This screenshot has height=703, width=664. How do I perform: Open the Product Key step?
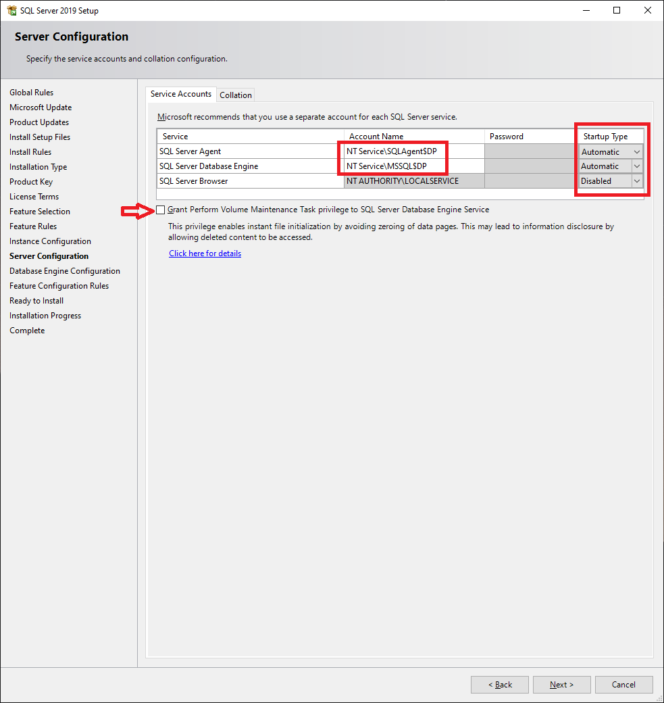pyautogui.click(x=30, y=181)
